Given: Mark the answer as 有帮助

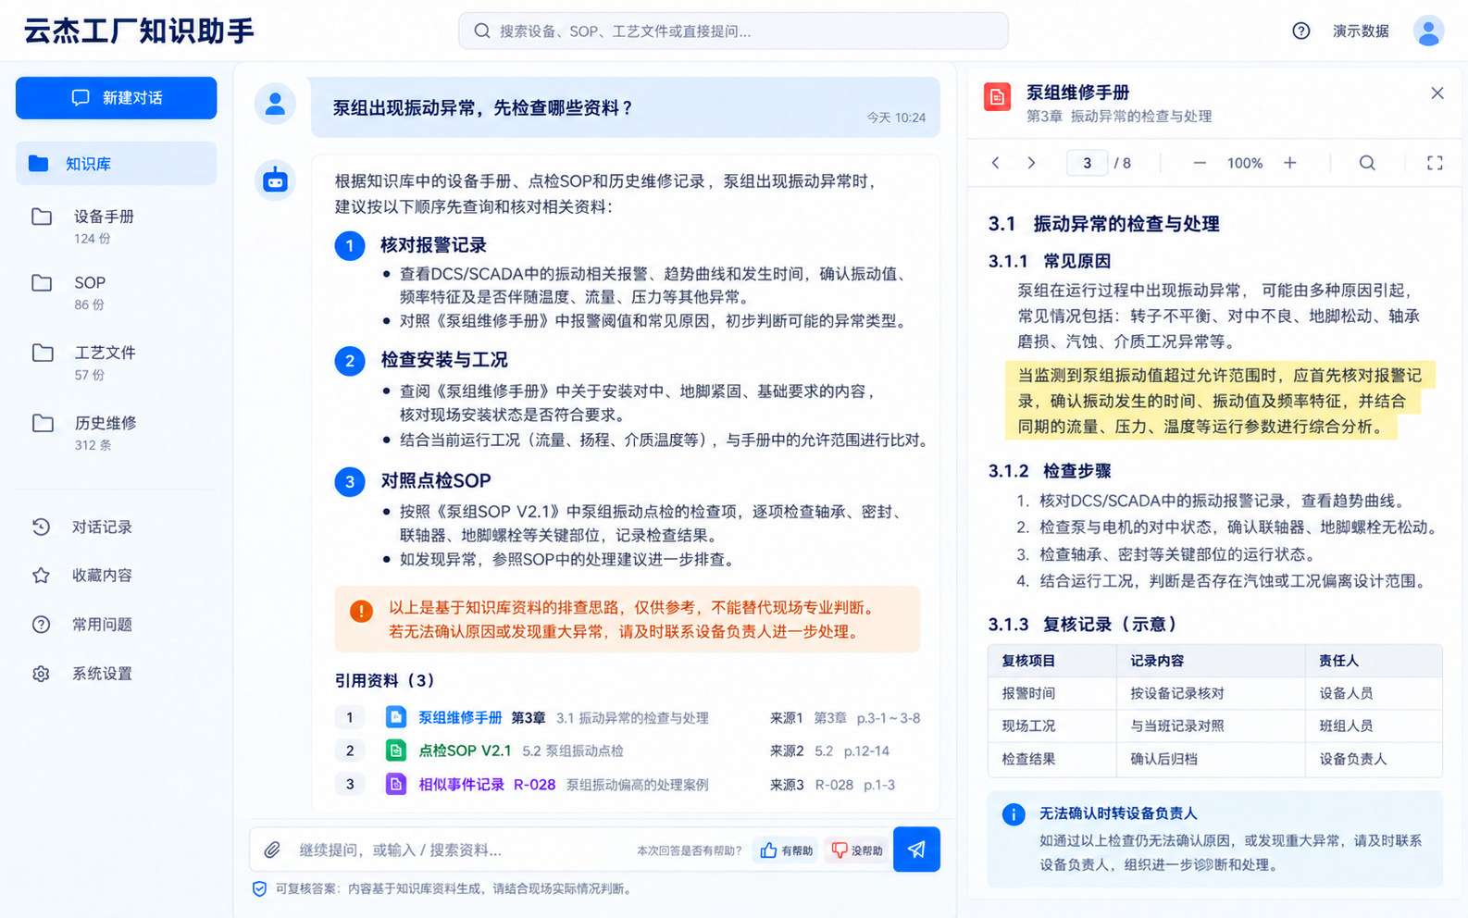Looking at the screenshot, I should [787, 850].
